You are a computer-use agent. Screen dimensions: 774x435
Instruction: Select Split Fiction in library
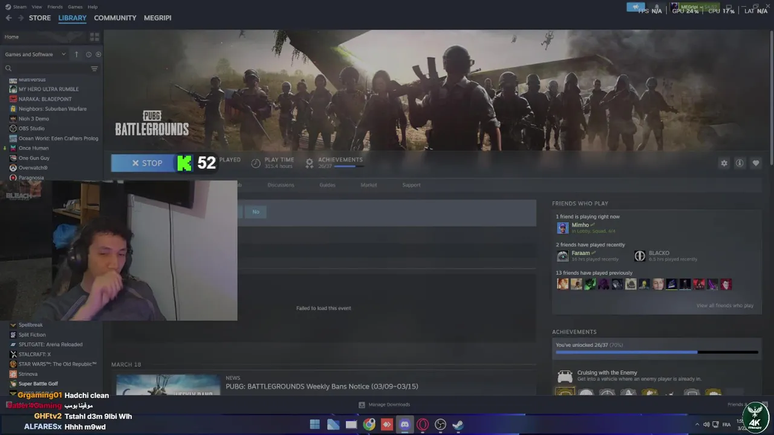coord(31,335)
